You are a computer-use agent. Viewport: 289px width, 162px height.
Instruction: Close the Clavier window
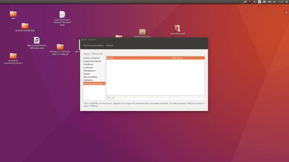pos(82,40)
